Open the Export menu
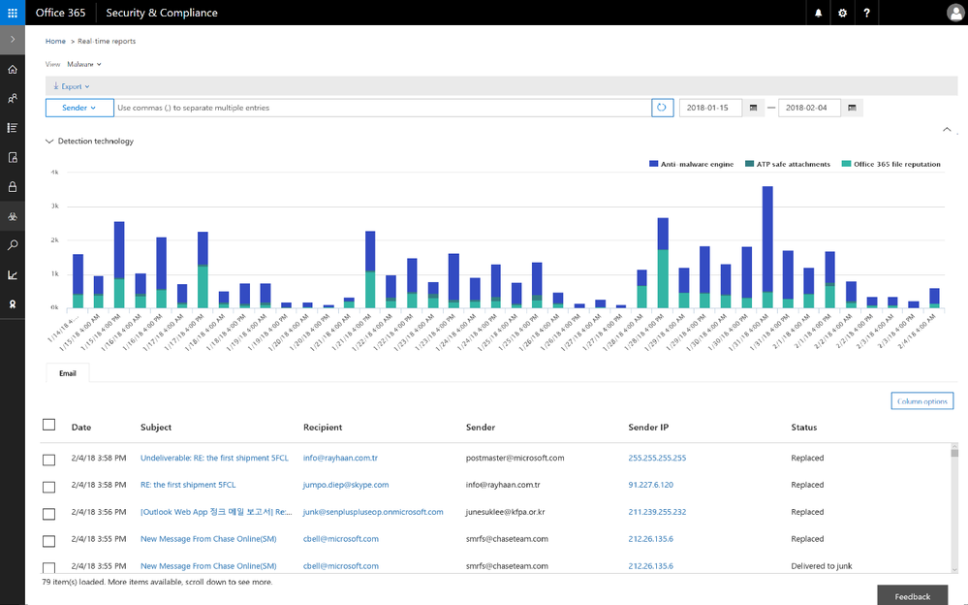Image resolution: width=968 pixels, height=605 pixels. [x=72, y=86]
